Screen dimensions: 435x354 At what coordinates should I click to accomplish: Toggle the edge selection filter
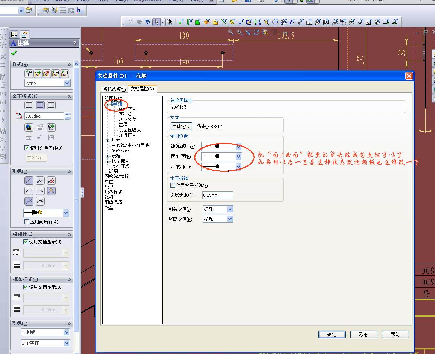point(190,22)
